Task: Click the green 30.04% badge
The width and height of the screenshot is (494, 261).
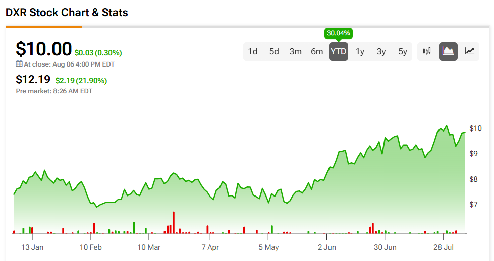Action: (338, 33)
